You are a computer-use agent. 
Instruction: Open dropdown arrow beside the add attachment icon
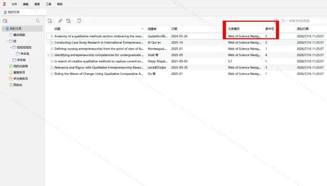coord(72,21)
